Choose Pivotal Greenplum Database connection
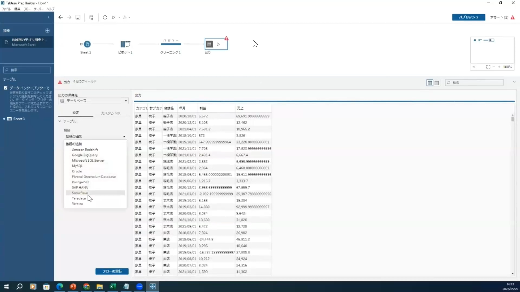The image size is (520, 292). (x=94, y=177)
